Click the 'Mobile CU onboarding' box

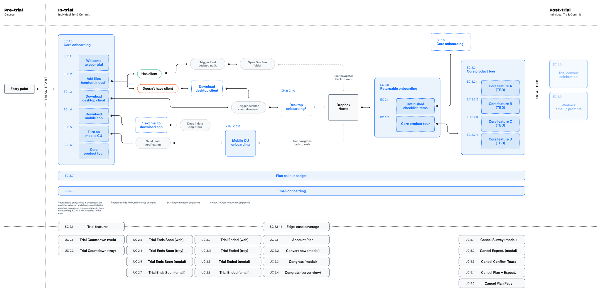pyautogui.click(x=240, y=143)
